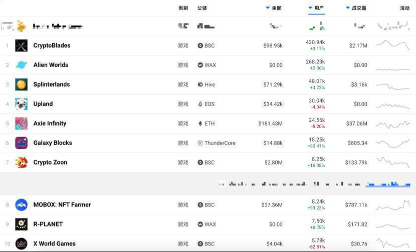
Task: Click the $2.17M volume value
Action: tap(358, 45)
